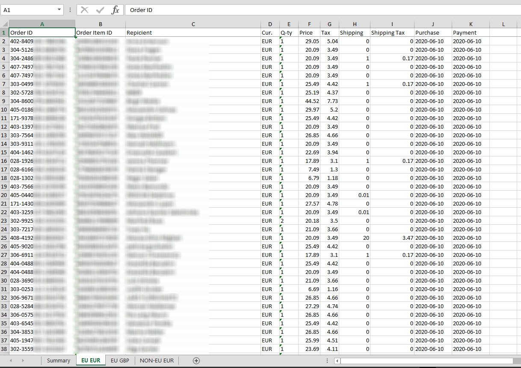Screen dimensions: 521x368
Task: Click the right arrow of the horizontal scrollbar
Action: [x=518, y=360]
